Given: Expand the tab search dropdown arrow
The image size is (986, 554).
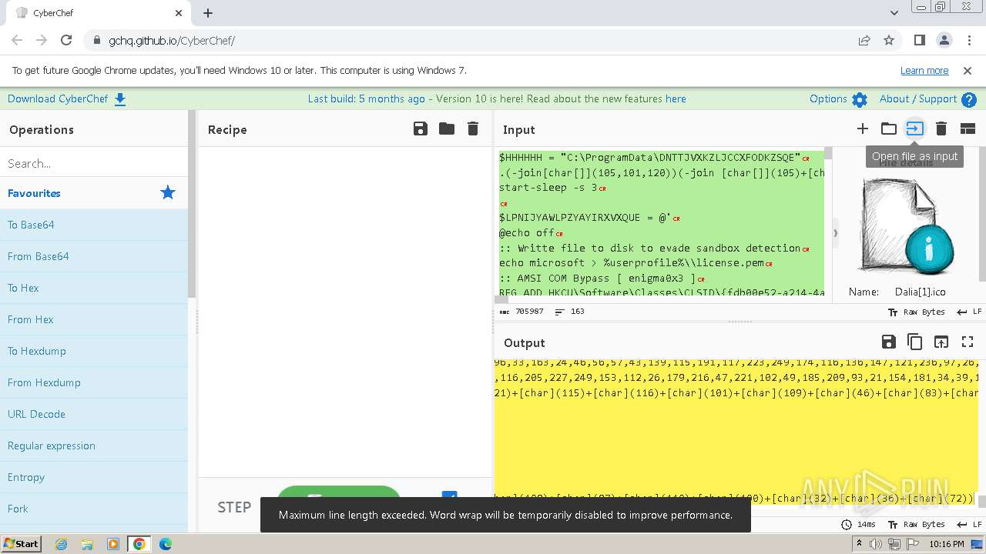Looking at the screenshot, I should tap(894, 13).
